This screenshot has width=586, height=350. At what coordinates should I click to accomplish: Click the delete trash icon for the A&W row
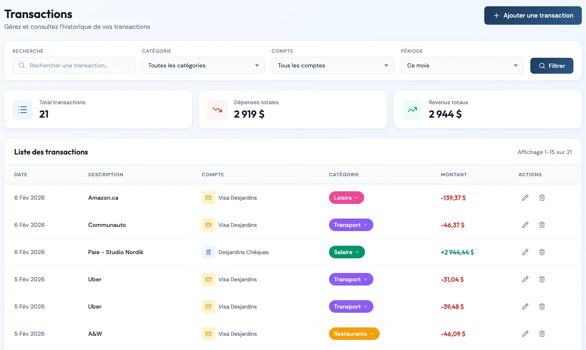[x=542, y=334]
